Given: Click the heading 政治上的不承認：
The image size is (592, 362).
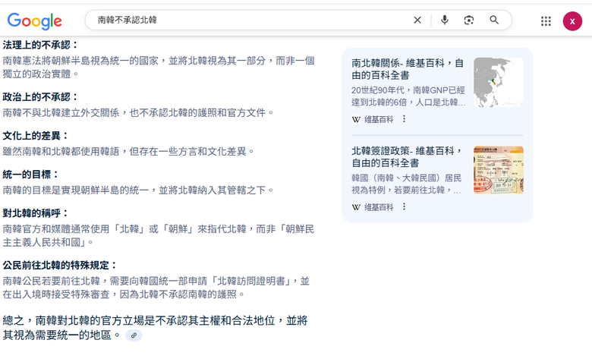Looking at the screenshot, I should (41, 97).
